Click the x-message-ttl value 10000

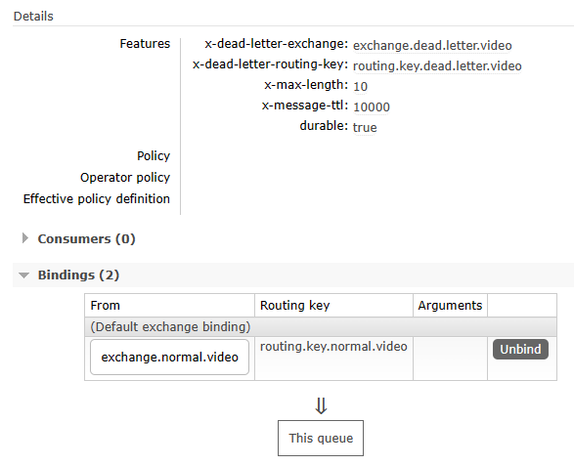coord(372,107)
